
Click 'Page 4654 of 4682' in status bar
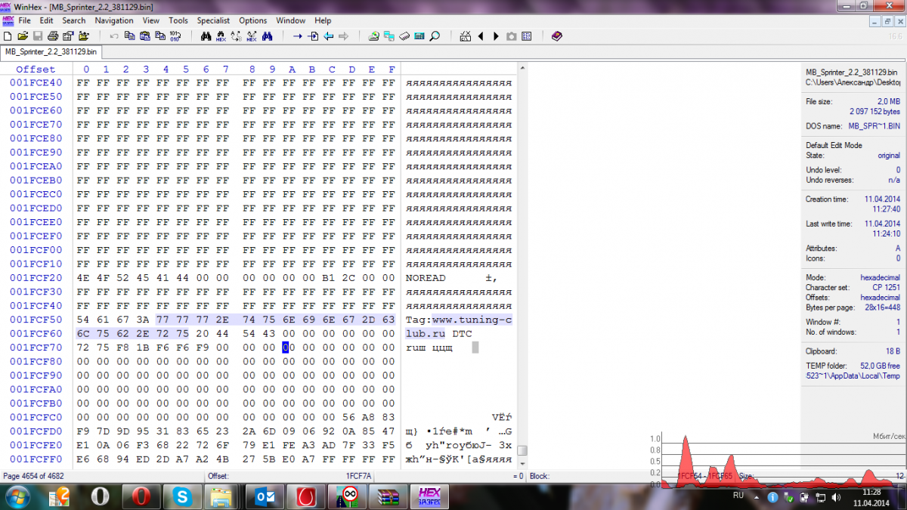(x=33, y=476)
